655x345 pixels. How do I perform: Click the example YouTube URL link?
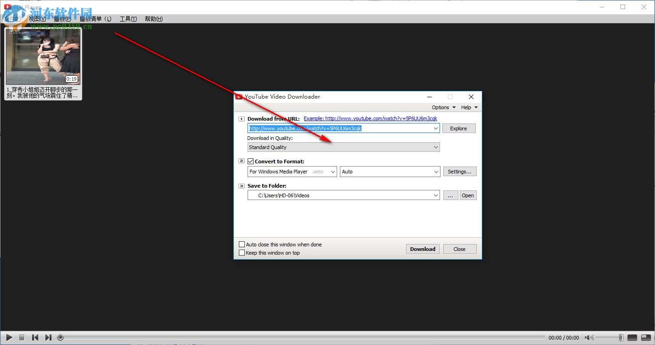coord(370,118)
